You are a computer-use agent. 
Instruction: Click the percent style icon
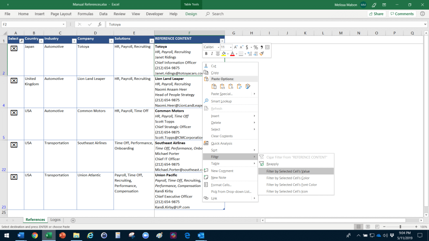coord(255,47)
